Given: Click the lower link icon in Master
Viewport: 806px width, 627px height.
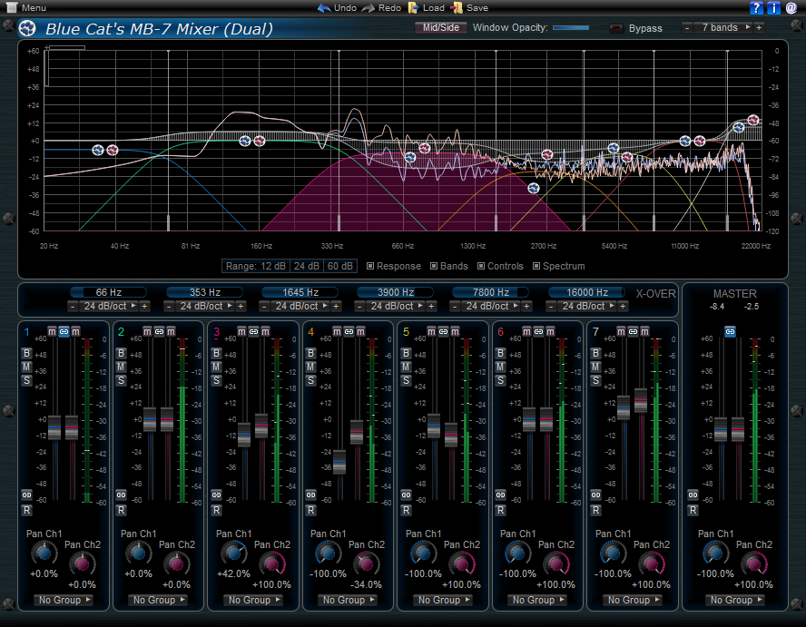Looking at the screenshot, I should click(693, 495).
